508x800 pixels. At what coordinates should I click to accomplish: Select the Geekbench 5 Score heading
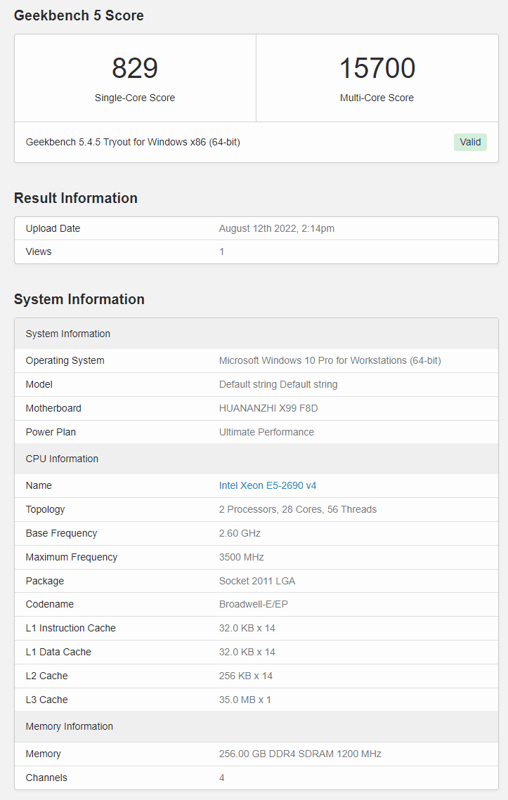point(79,15)
